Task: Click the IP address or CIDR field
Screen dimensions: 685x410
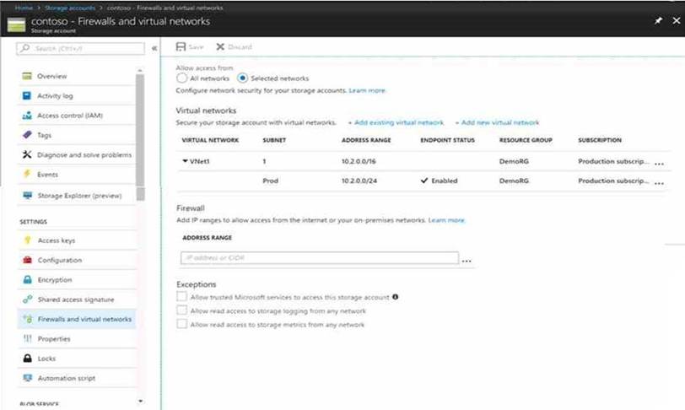Action: 318,257
